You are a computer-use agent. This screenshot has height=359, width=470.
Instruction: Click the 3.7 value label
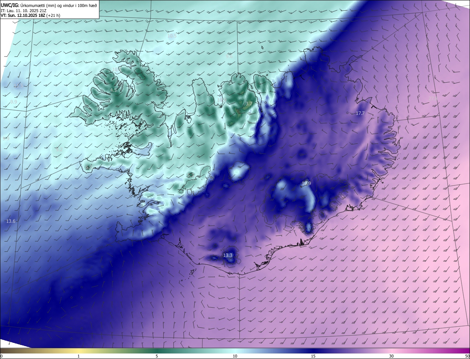249,104
